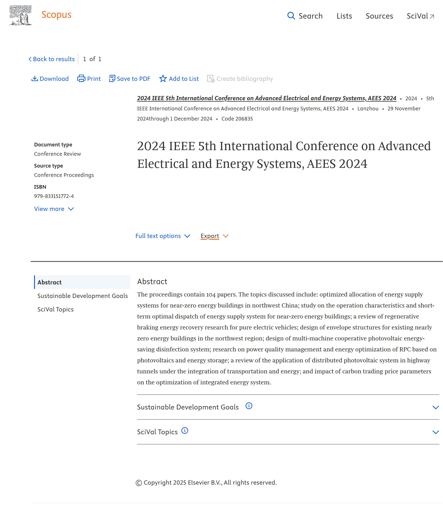Open the Lists navigation item

click(x=344, y=16)
